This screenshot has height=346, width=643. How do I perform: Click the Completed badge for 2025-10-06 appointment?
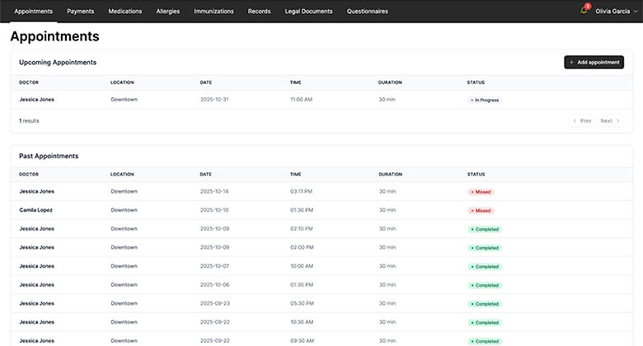tap(485, 285)
